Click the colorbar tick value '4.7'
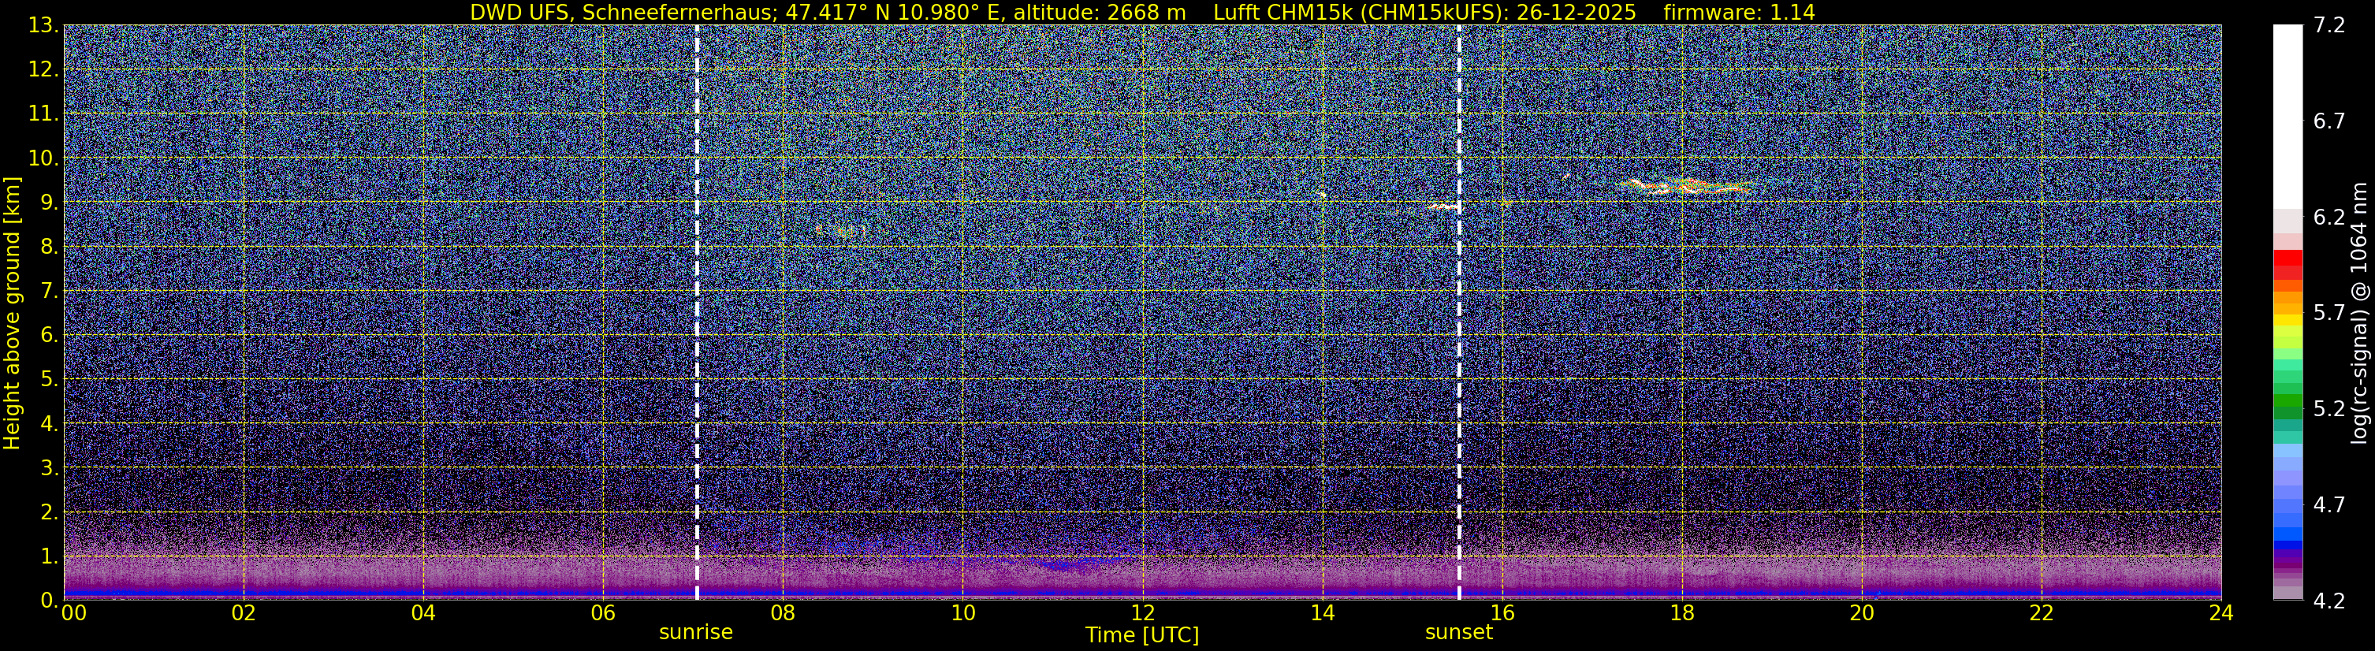Viewport: 2375px width, 651px height. click(x=2330, y=505)
